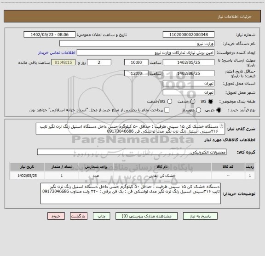This screenshot has width=265, height=256.
Task: Click the تعداد / مقدار column header
Action: click(x=62, y=167)
